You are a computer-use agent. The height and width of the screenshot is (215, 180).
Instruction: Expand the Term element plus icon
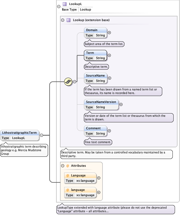click(109, 55)
